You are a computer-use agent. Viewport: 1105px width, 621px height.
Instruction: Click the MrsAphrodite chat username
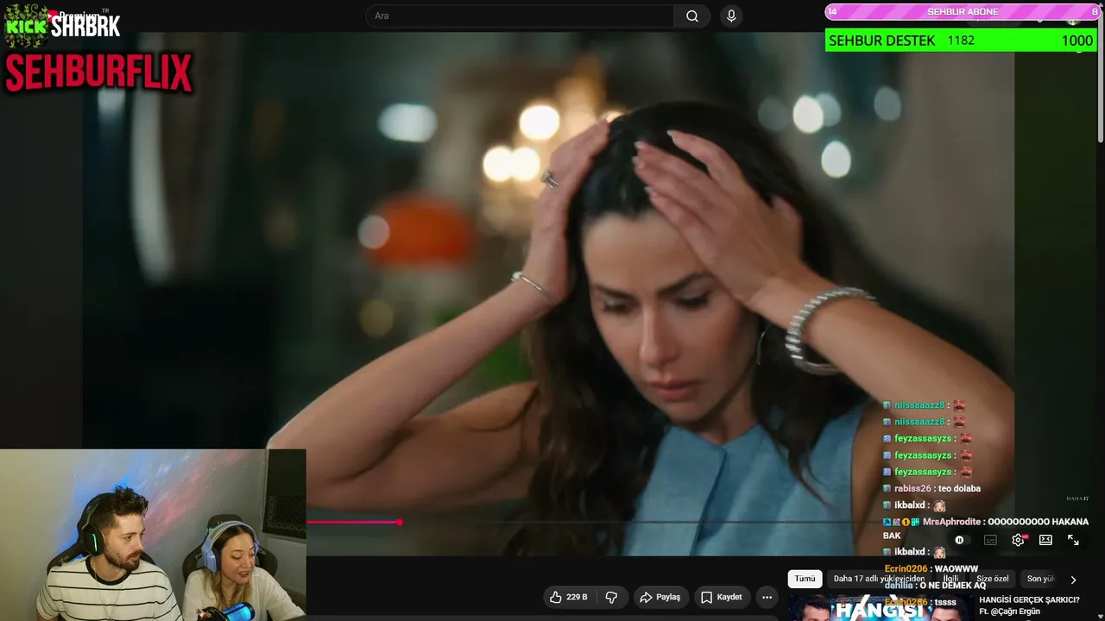click(x=952, y=522)
